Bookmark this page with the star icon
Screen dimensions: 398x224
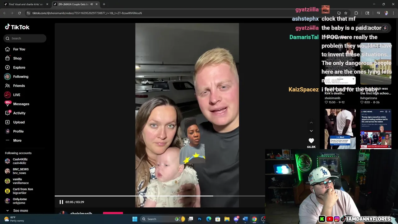click(x=345, y=13)
